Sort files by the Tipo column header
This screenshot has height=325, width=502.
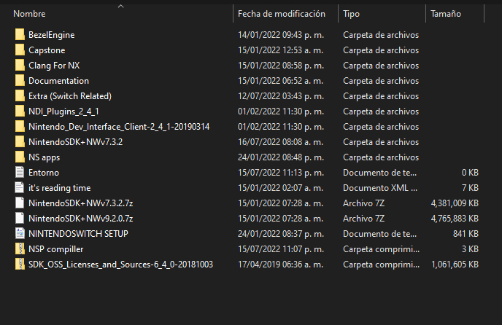(351, 14)
